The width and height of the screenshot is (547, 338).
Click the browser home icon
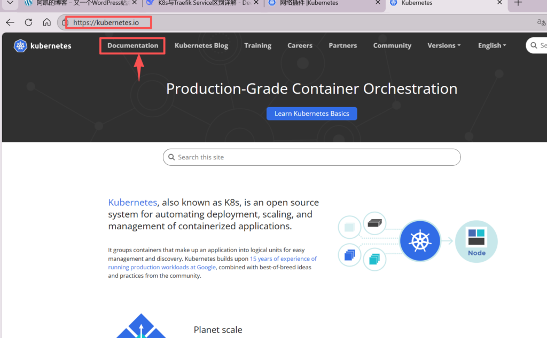[47, 22]
